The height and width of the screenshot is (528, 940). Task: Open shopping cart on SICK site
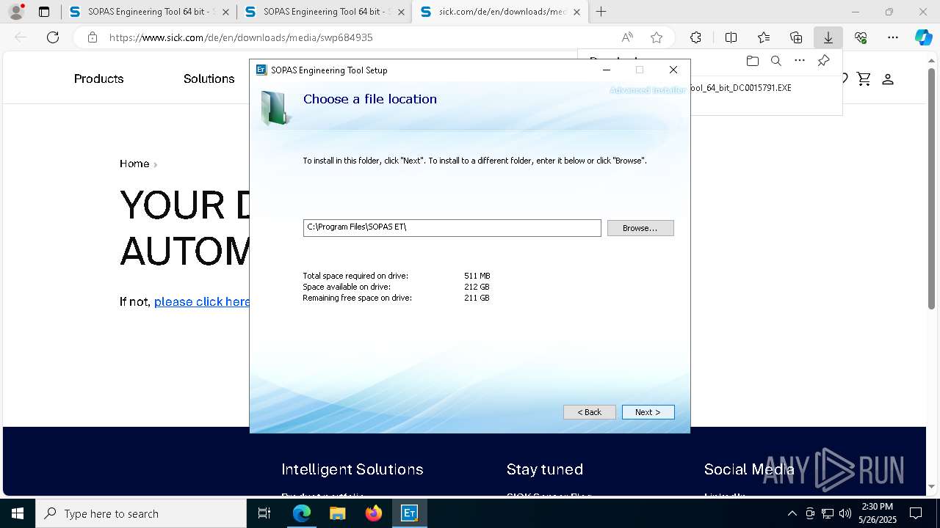point(864,78)
